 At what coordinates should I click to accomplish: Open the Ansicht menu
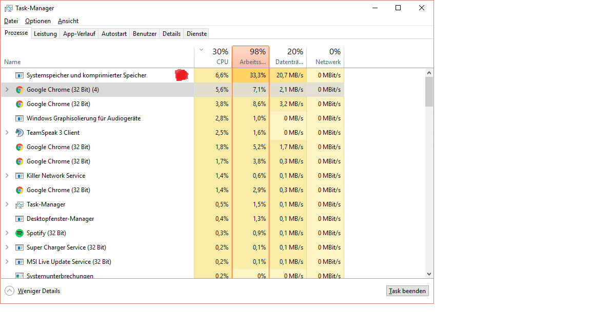click(68, 21)
